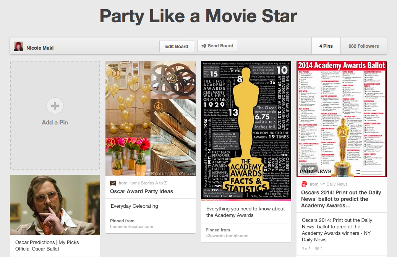Click the heart likes icon under ballot pin
This screenshot has height=257, width=397.
point(317,249)
